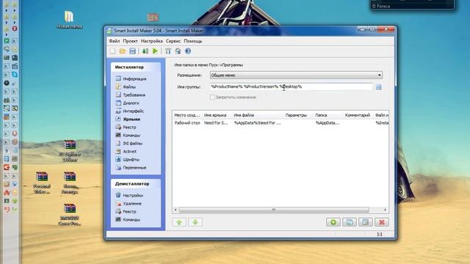Open the Новая папка desktop folder
Screen dimensions: 470x264
pos(70,20)
